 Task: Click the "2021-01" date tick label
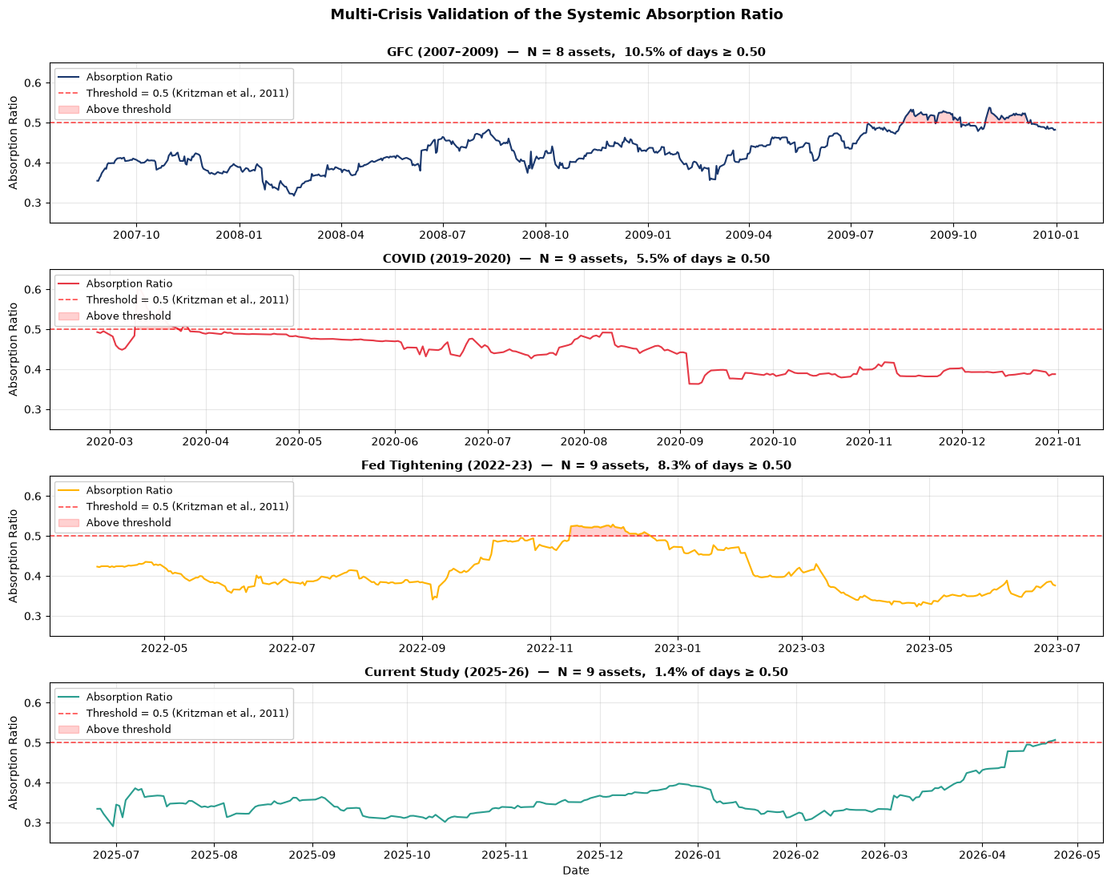click(x=1058, y=440)
